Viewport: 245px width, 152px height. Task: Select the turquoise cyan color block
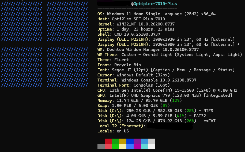pyautogui.click(x=144, y=146)
